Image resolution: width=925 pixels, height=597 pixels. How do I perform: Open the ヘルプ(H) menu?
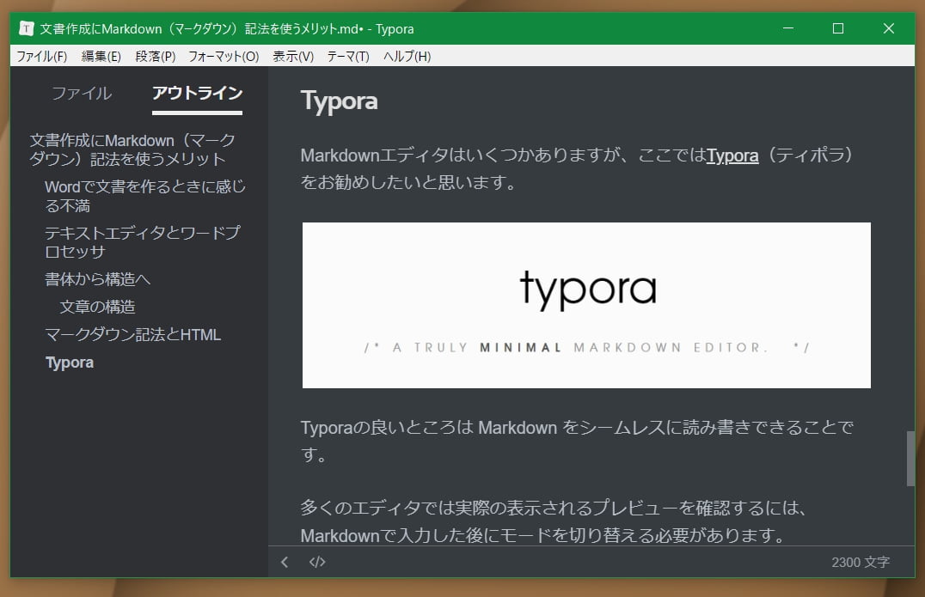point(406,56)
